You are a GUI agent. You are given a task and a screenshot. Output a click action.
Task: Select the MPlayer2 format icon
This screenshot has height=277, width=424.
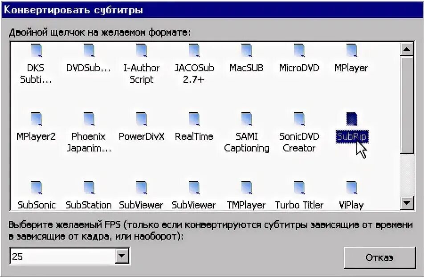[x=37, y=119]
